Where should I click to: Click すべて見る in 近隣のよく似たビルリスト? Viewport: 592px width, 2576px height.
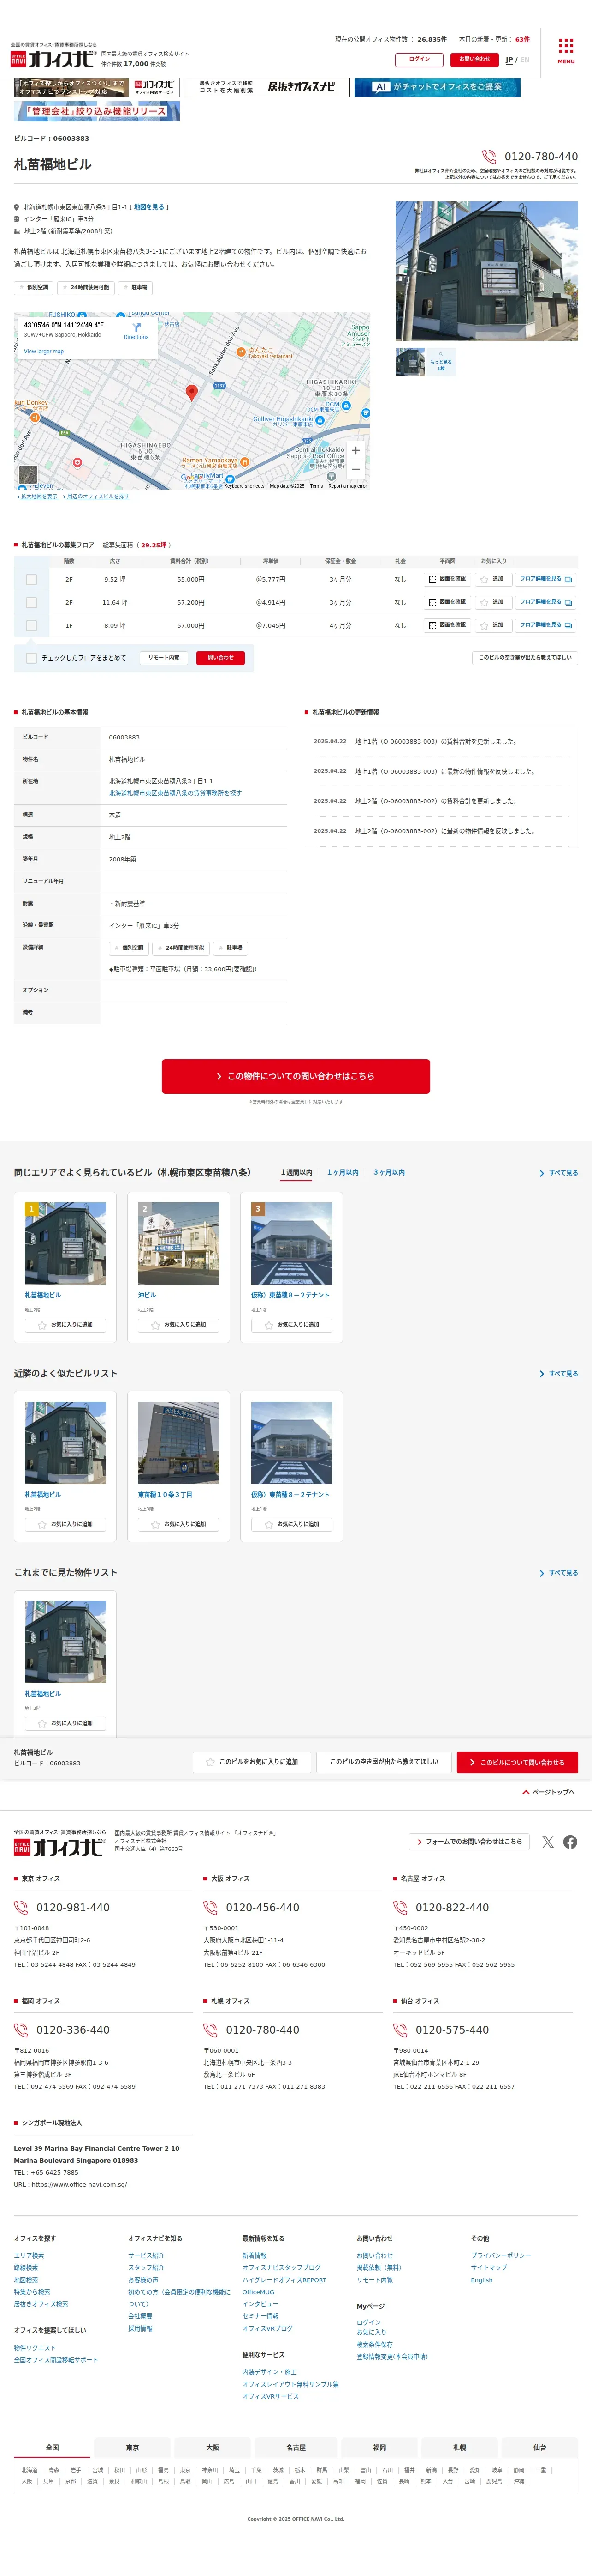pyautogui.click(x=559, y=1374)
